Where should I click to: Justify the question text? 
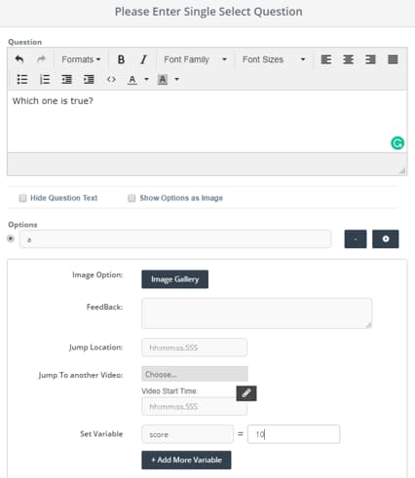tap(393, 59)
